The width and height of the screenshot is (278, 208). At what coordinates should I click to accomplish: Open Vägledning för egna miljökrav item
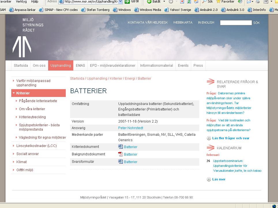tap(42, 138)
